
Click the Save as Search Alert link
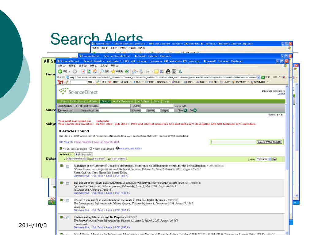pyautogui.click(x=106, y=142)
